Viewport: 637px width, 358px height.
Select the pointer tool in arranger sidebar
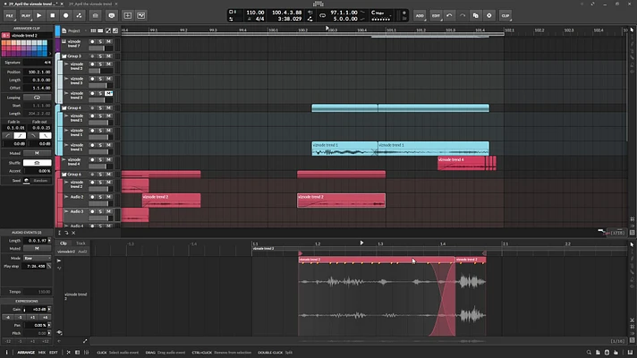(632, 30)
